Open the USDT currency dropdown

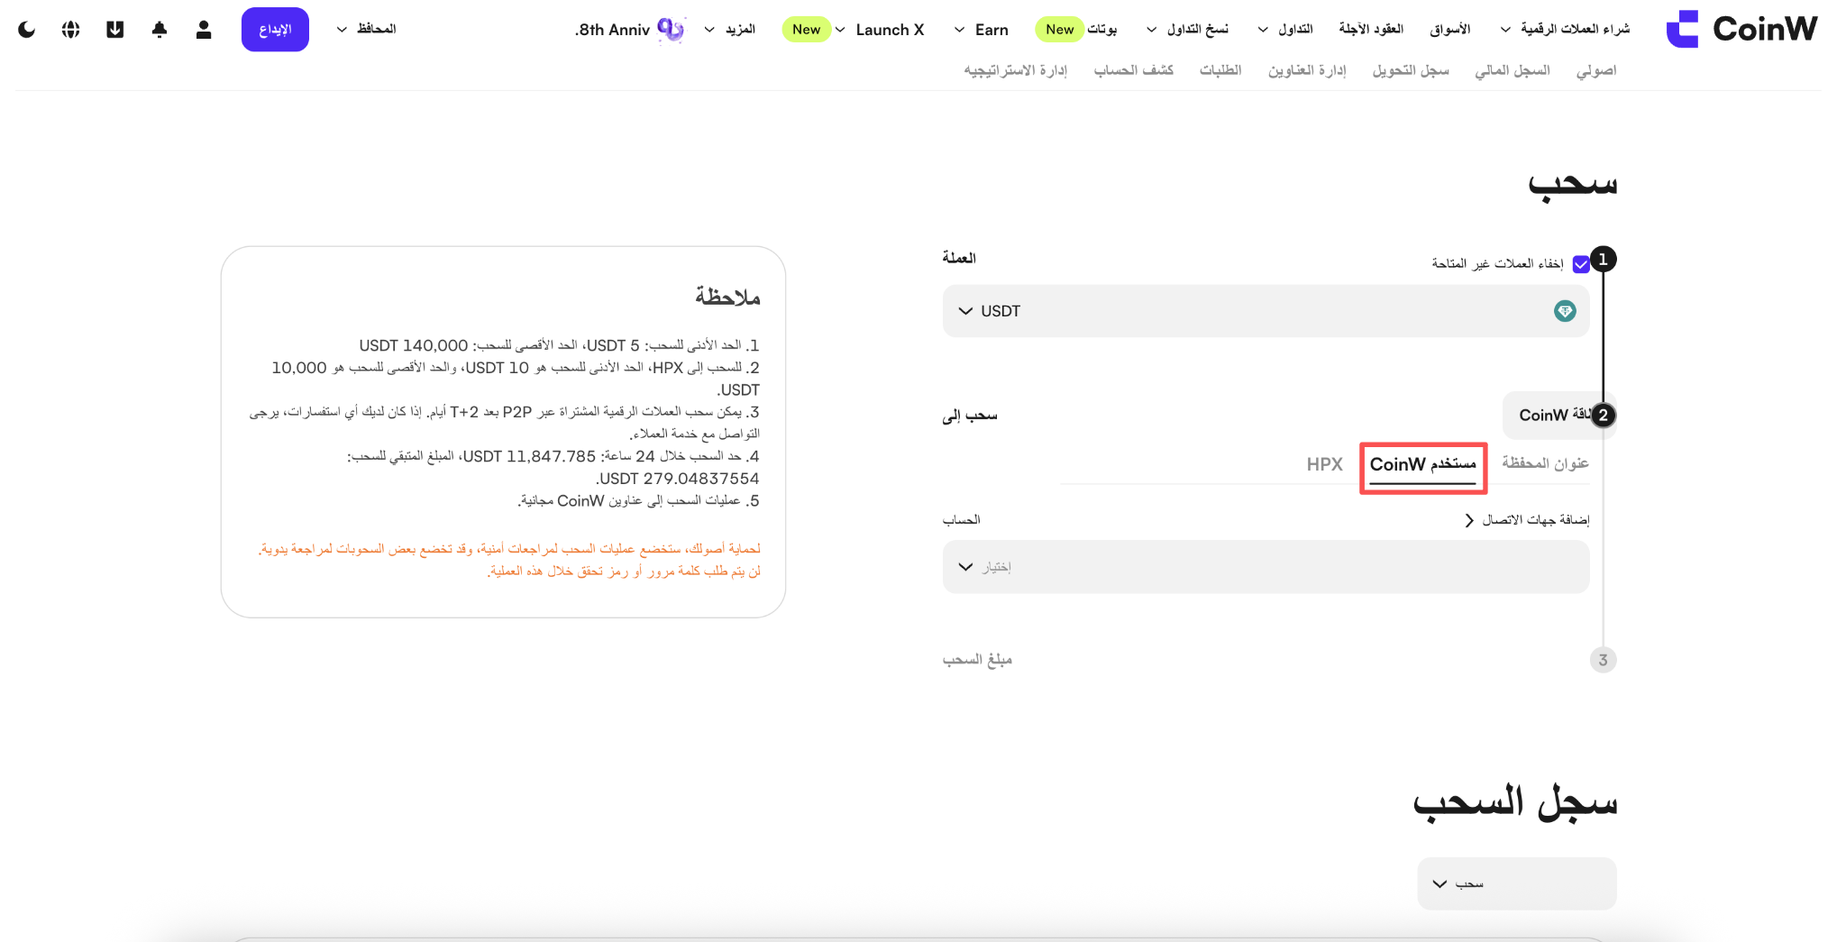pos(1266,311)
